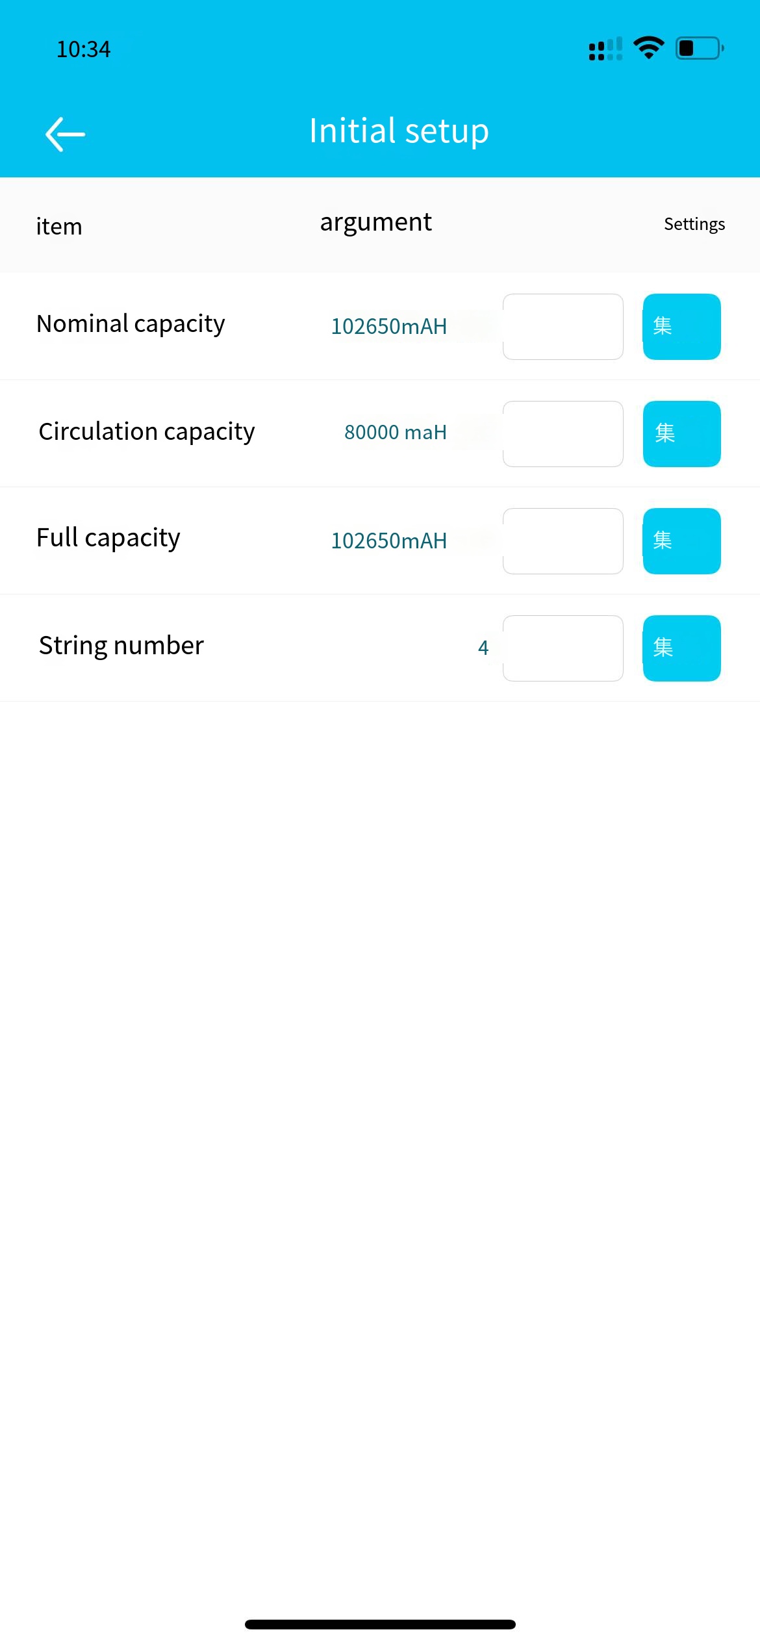Click the Circulation capacity set button
The width and height of the screenshot is (760, 1645).
pos(681,434)
